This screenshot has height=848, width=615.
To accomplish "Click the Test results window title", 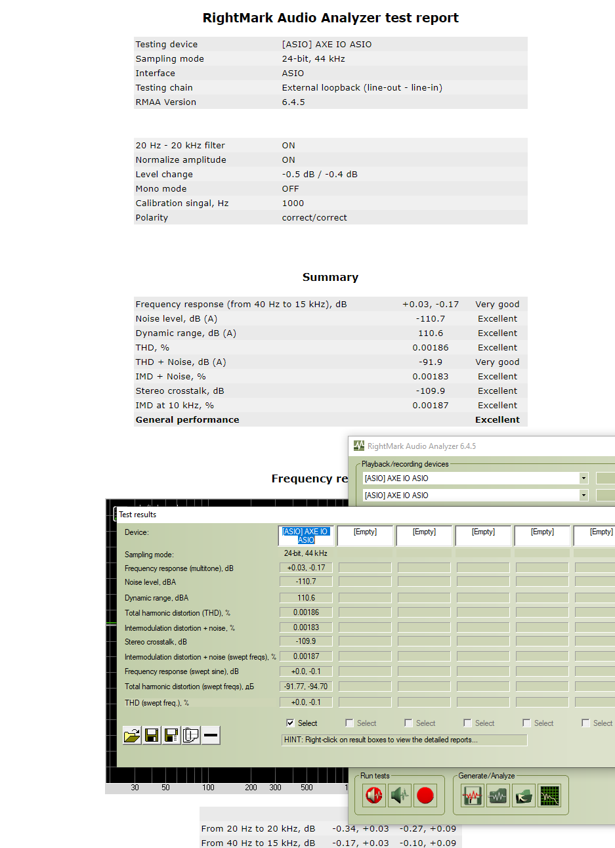I will pos(137,515).
